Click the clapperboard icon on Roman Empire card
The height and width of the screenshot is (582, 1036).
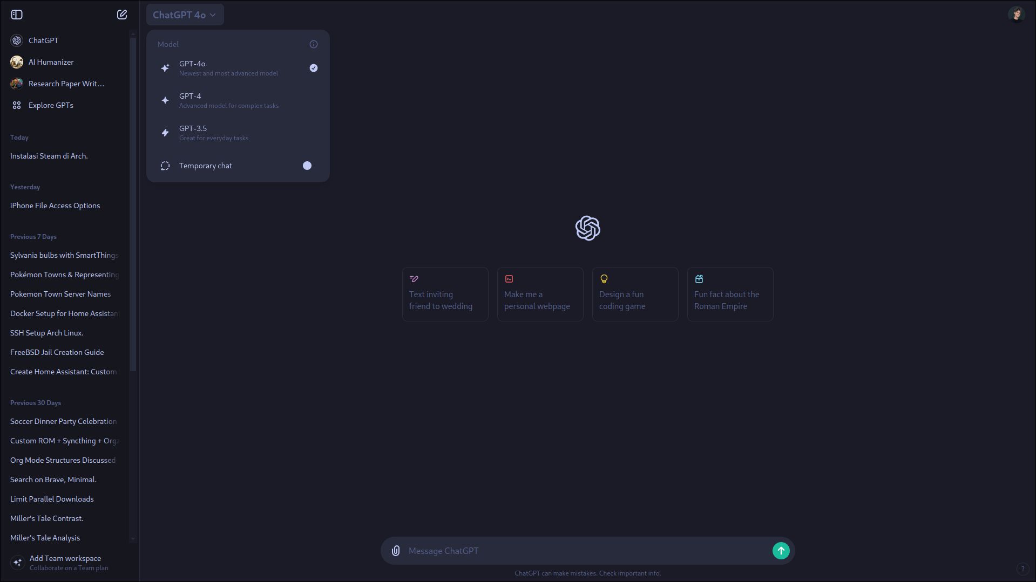699,279
